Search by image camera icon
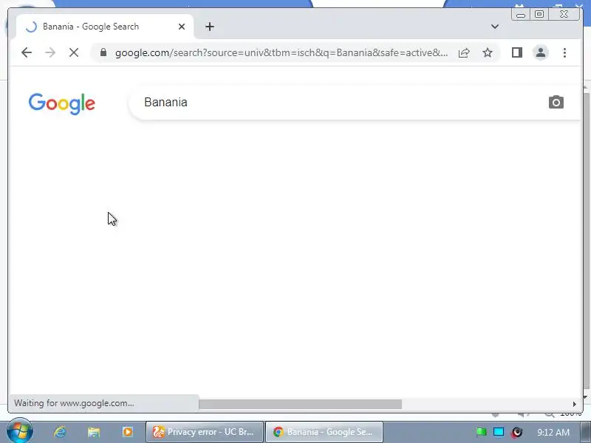591x443 pixels. (x=556, y=102)
